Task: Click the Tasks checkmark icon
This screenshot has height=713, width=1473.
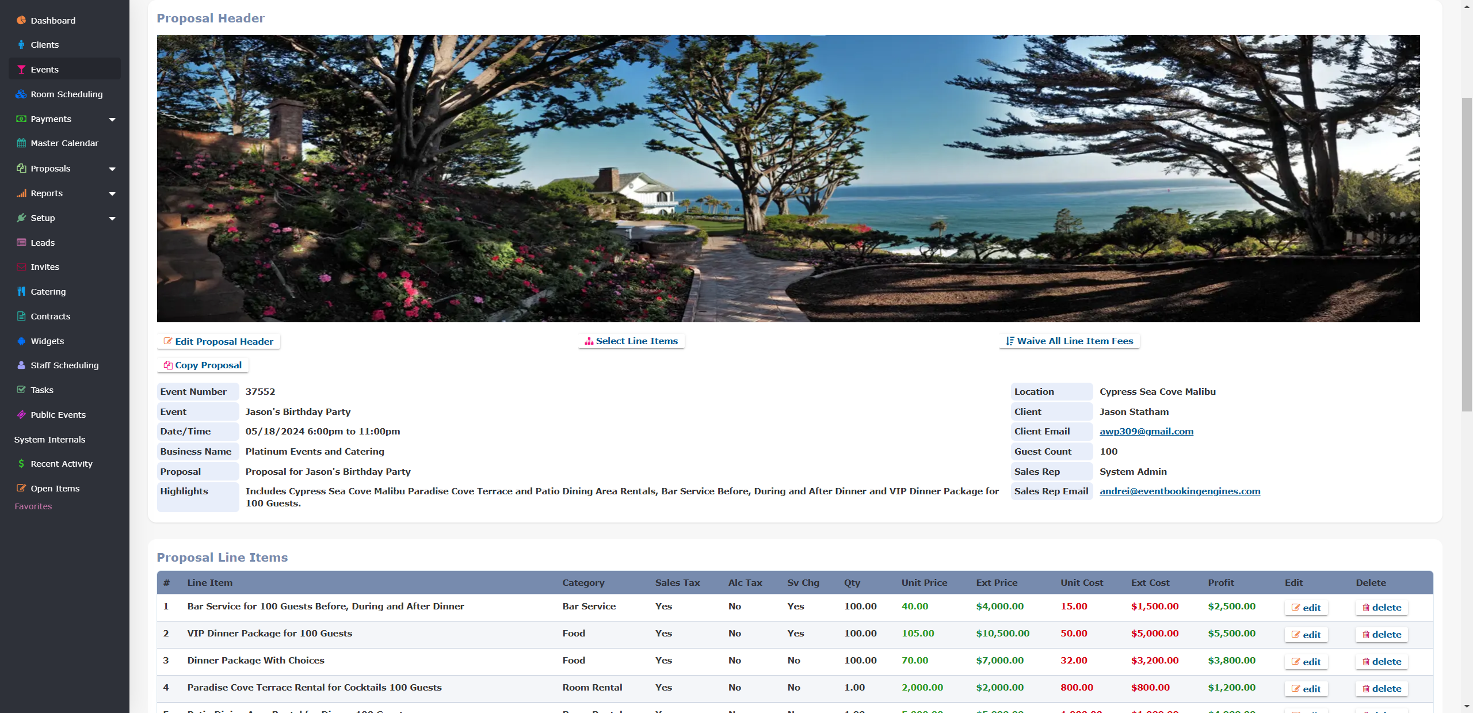Action: (21, 390)
